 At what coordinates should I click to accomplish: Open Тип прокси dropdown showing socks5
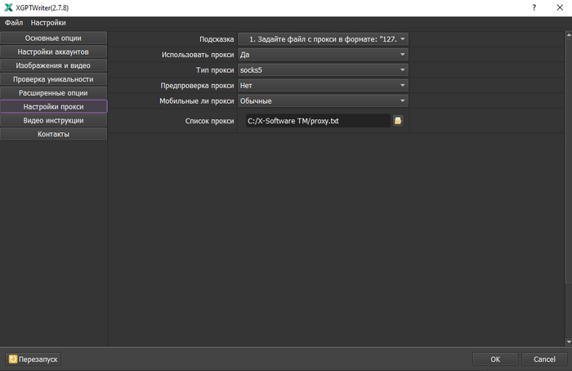click(x=323, y=70)
